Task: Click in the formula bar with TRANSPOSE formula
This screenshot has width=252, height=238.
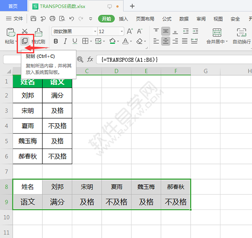Action: (168, 60)
